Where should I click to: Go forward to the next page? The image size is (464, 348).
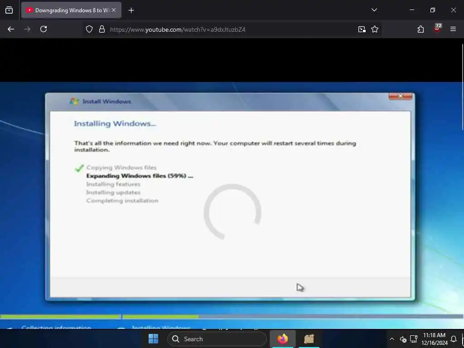coord(27,29)
